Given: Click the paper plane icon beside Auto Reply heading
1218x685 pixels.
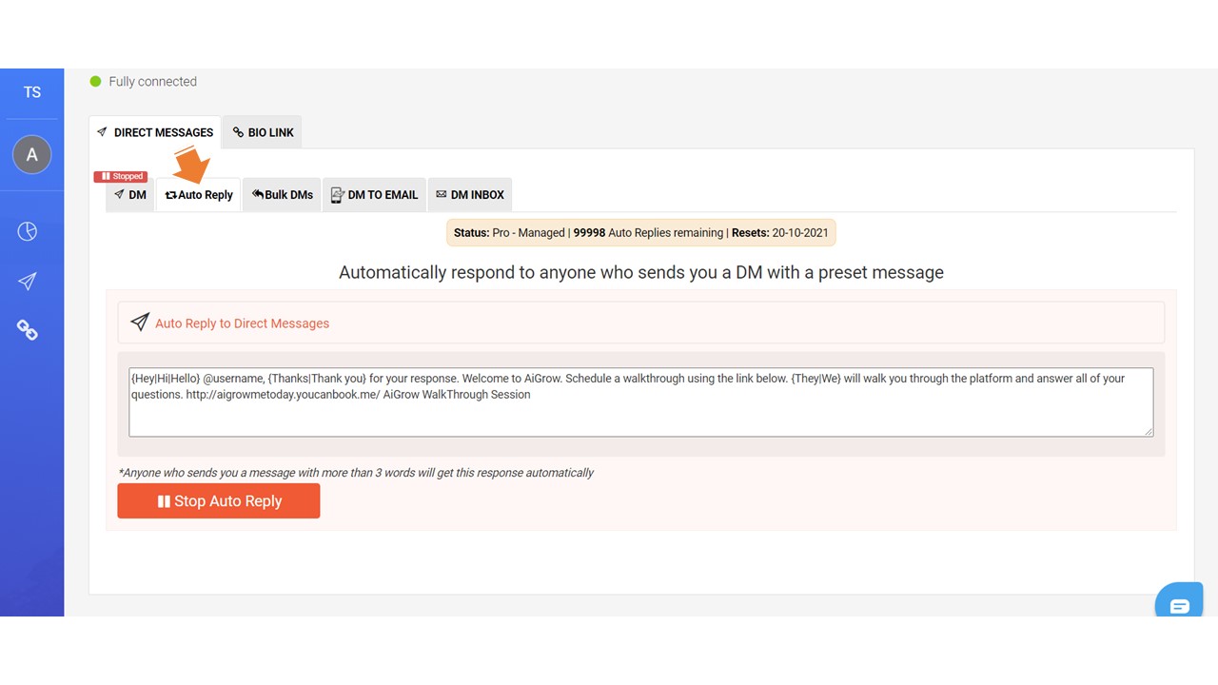Looking at the screenshot, I should 140,323.
